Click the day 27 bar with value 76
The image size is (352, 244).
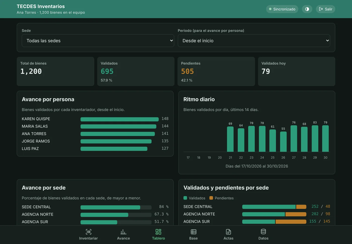pyautogui.click(x=294, y=139)
